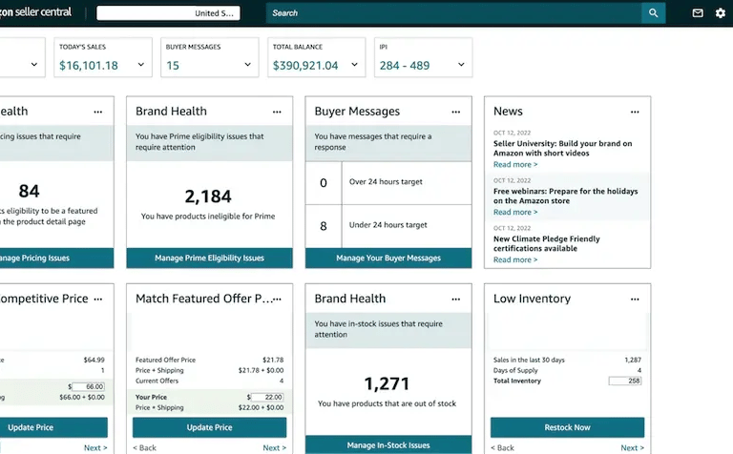Click the $21.78 Featured Offer Price value
The height and width of the screenshot is (454, 733).
273,360
